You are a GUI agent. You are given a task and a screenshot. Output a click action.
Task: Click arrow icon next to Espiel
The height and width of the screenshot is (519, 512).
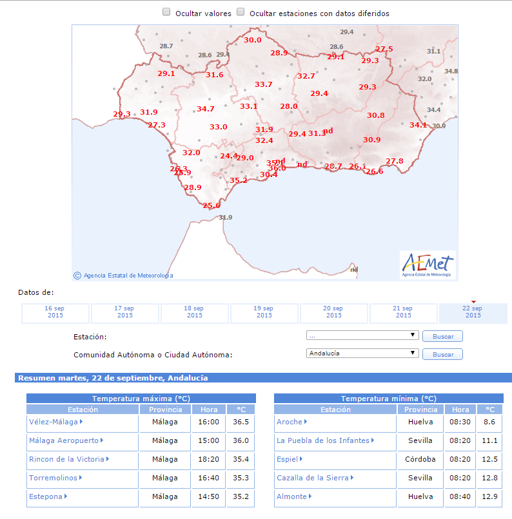301,459
